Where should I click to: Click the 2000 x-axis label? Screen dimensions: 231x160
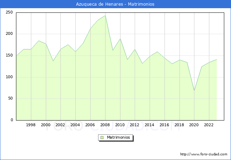(x=45, y=125)
